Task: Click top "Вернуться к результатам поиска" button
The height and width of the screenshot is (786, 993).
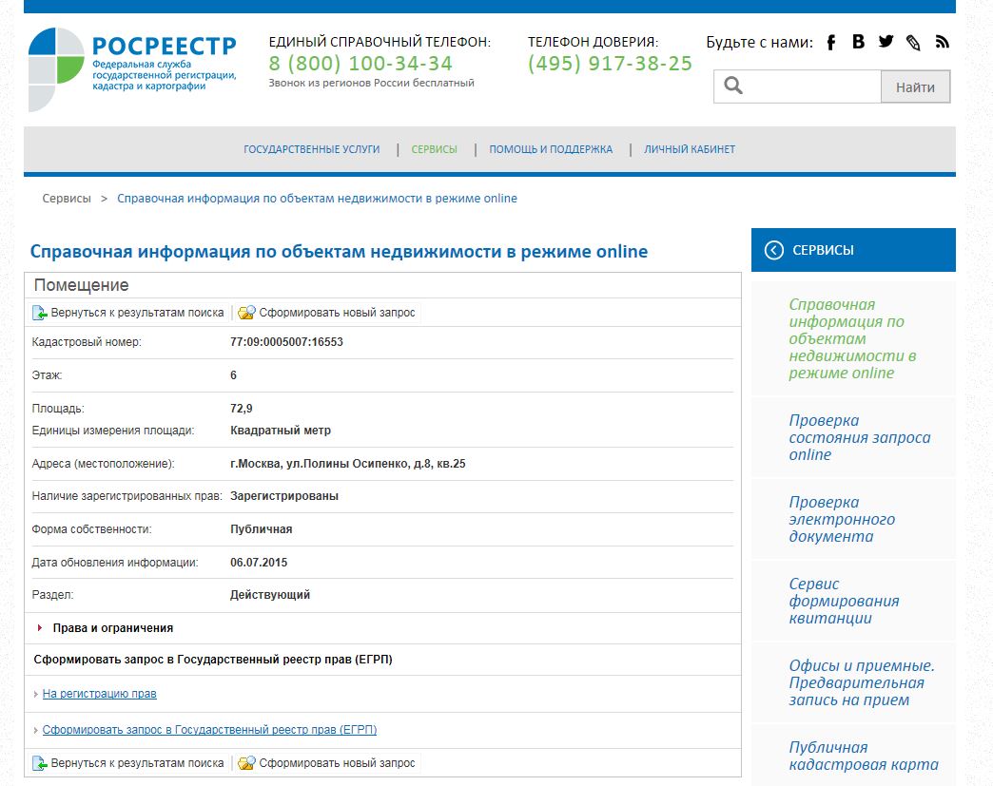Action: 128,313
